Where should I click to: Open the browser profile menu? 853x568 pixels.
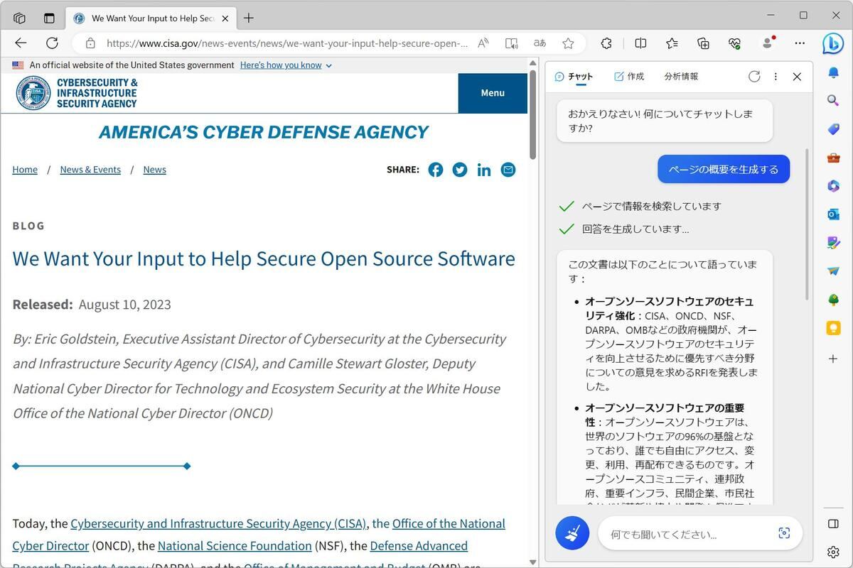(x=768, y=43)
